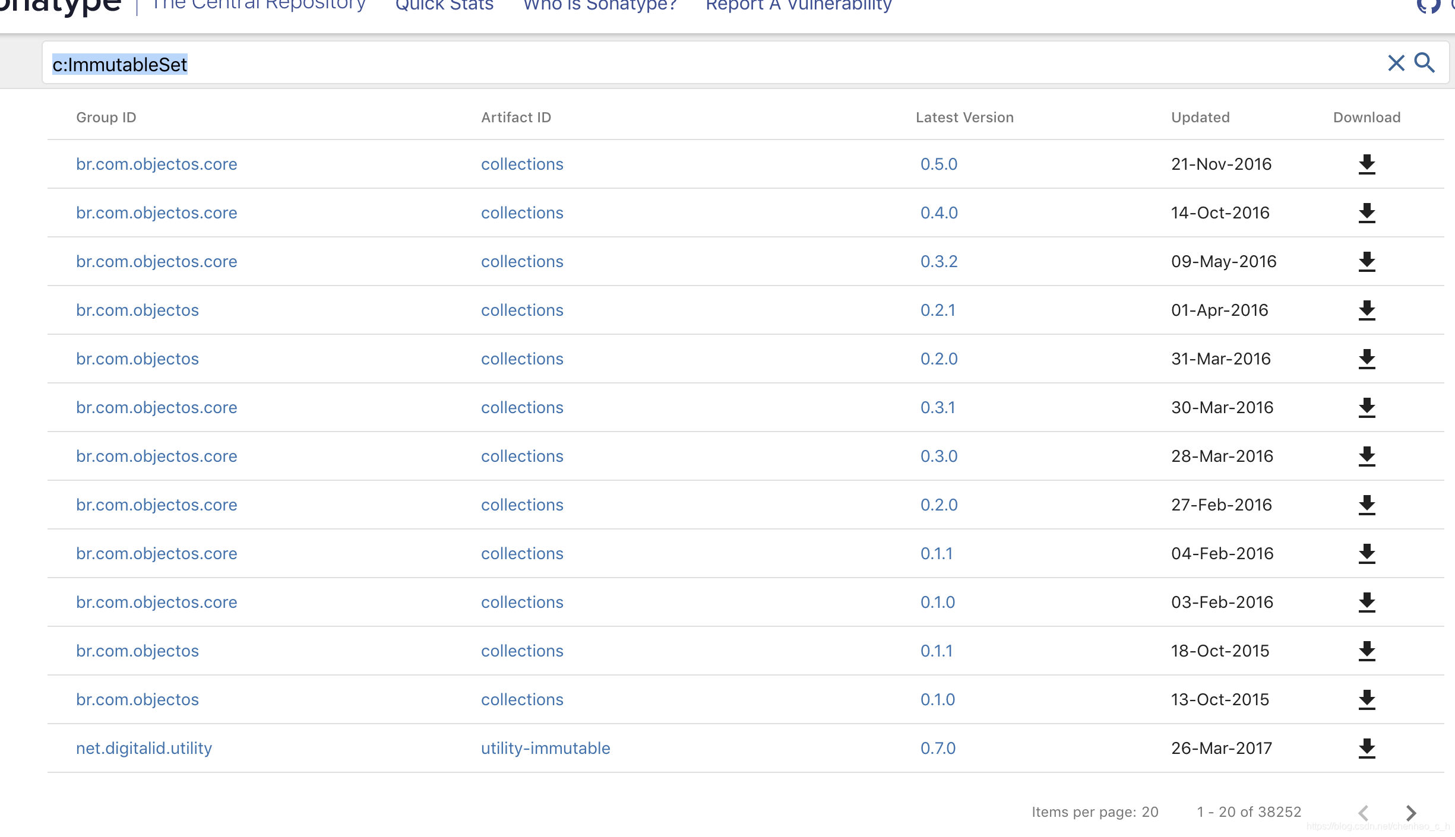Viewport: 1455px width, 837px height.
Task: Open br.com.objectos group in 0.2.1 row
Action: click(137, 310)
